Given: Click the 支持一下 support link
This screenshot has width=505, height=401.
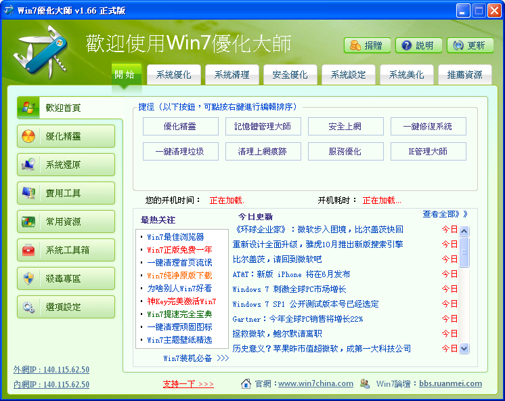Looking at the screenshot, I should (188, 384).
